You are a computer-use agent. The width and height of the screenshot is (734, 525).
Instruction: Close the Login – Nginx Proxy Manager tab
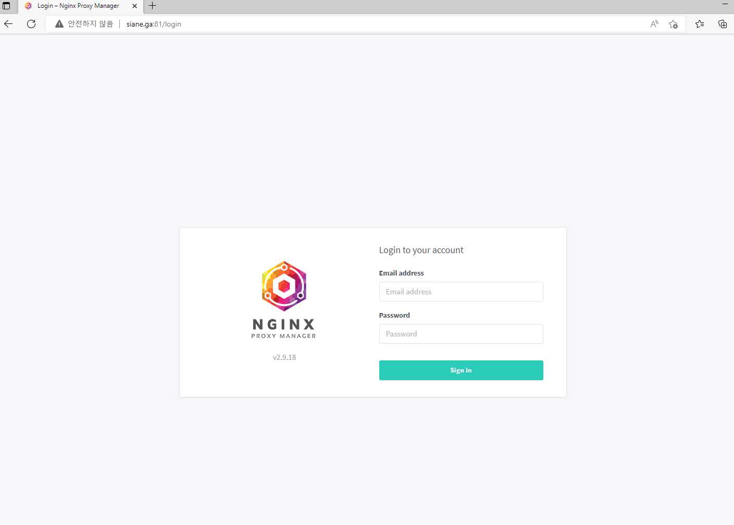(134, 6)
